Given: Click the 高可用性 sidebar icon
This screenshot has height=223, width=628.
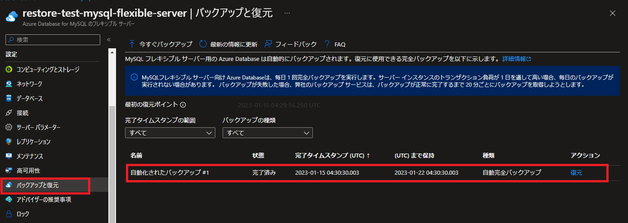Looking at the screenshot, I should 9,171.
